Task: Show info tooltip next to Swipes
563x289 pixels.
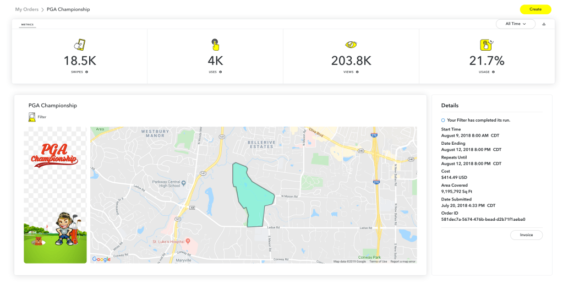Action: [86, 72]
